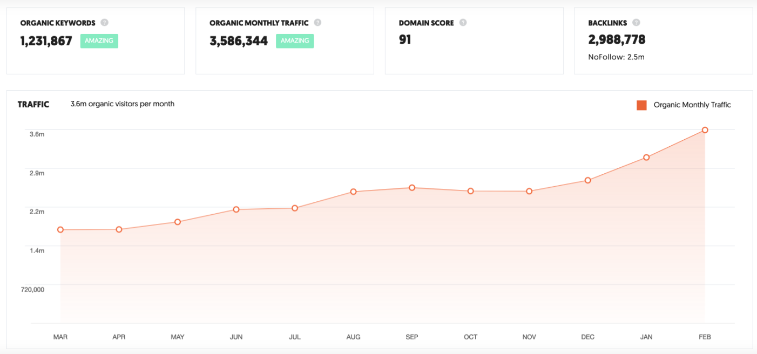757x354 pixels.
Task: Switch to the Traffic section header
Action: (x=33, y=104)
